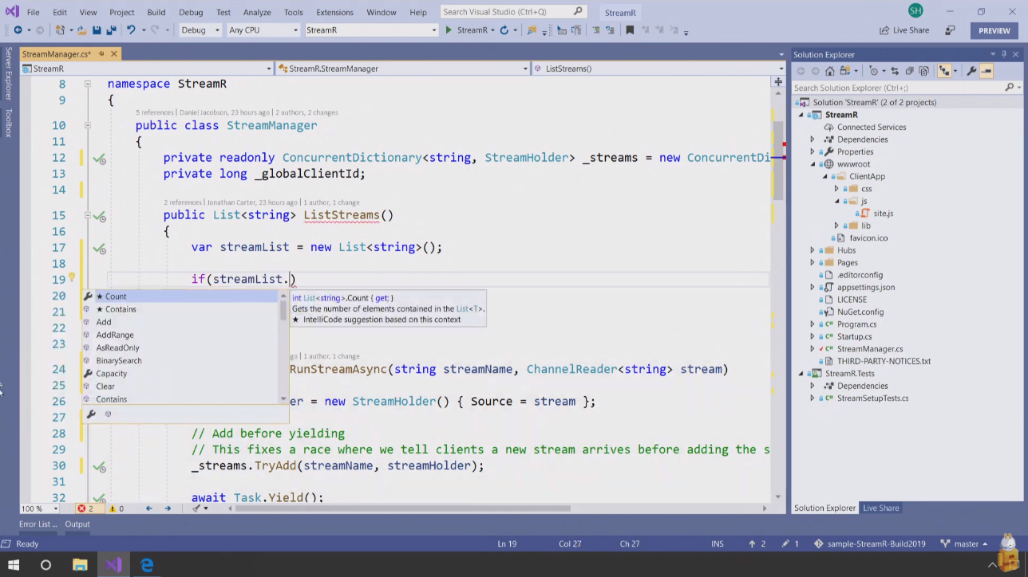Toggle the methods filter in IntelliSense popup
This screenshot has width=1028, height=577.
coord(109,414)
